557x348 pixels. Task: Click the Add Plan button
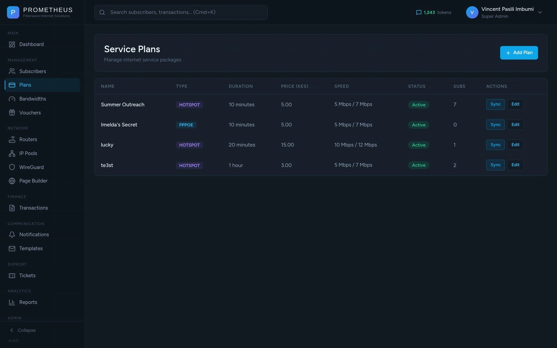(x=519, y=53)
